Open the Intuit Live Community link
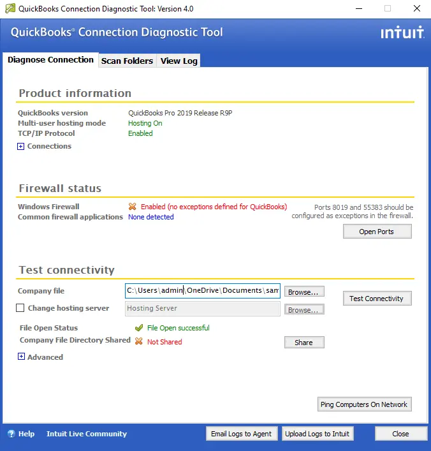 [x=87, y=434]
